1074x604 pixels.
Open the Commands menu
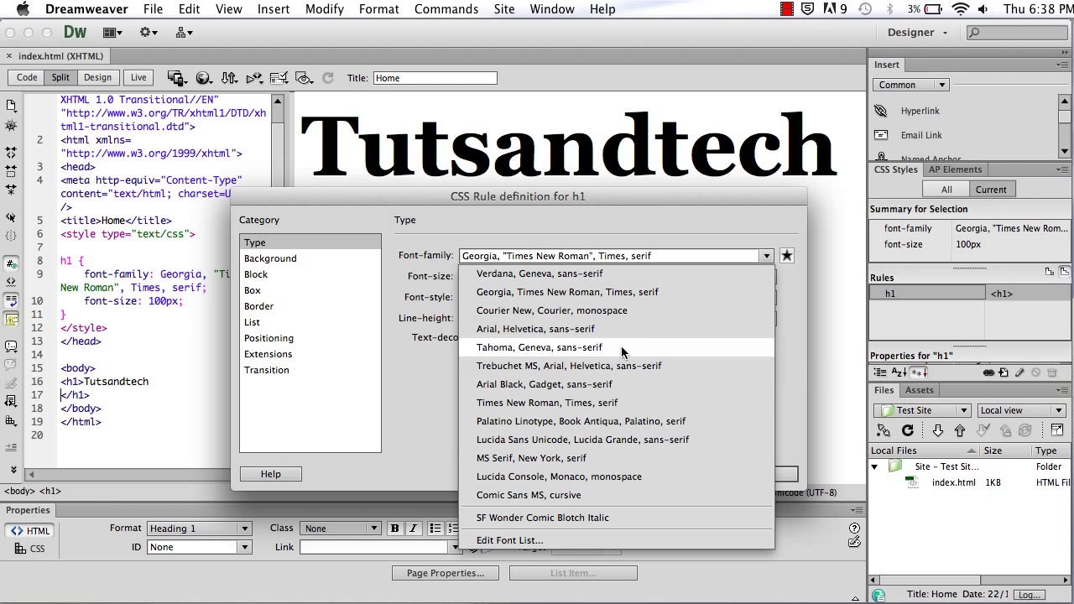click(446, 9)
